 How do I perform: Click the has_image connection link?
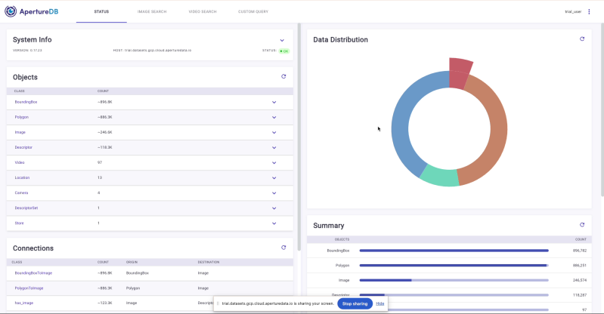pos(24,303)
